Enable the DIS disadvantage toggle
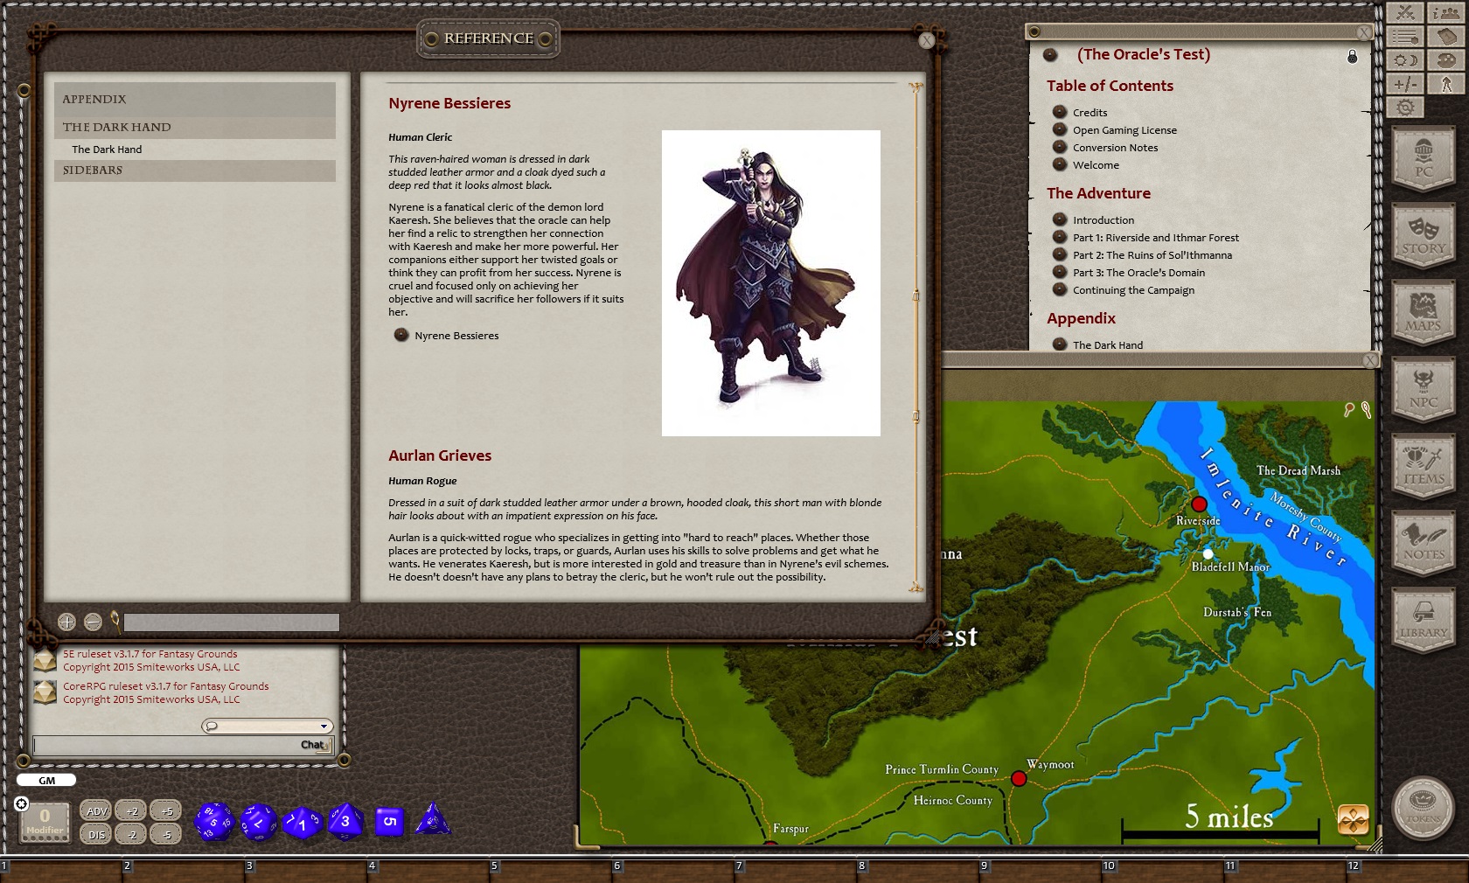The height and width of the screenshot is (883, 1469). [96, 833]
